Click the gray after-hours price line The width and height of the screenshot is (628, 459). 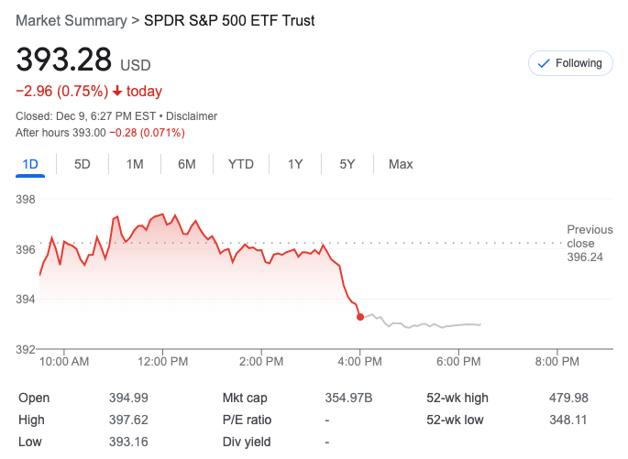click(x=431, y=325)
